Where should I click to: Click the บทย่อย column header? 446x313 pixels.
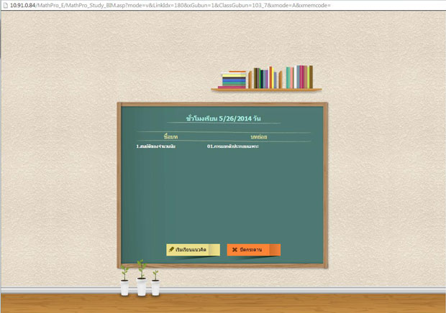click(x=258, y=136)
